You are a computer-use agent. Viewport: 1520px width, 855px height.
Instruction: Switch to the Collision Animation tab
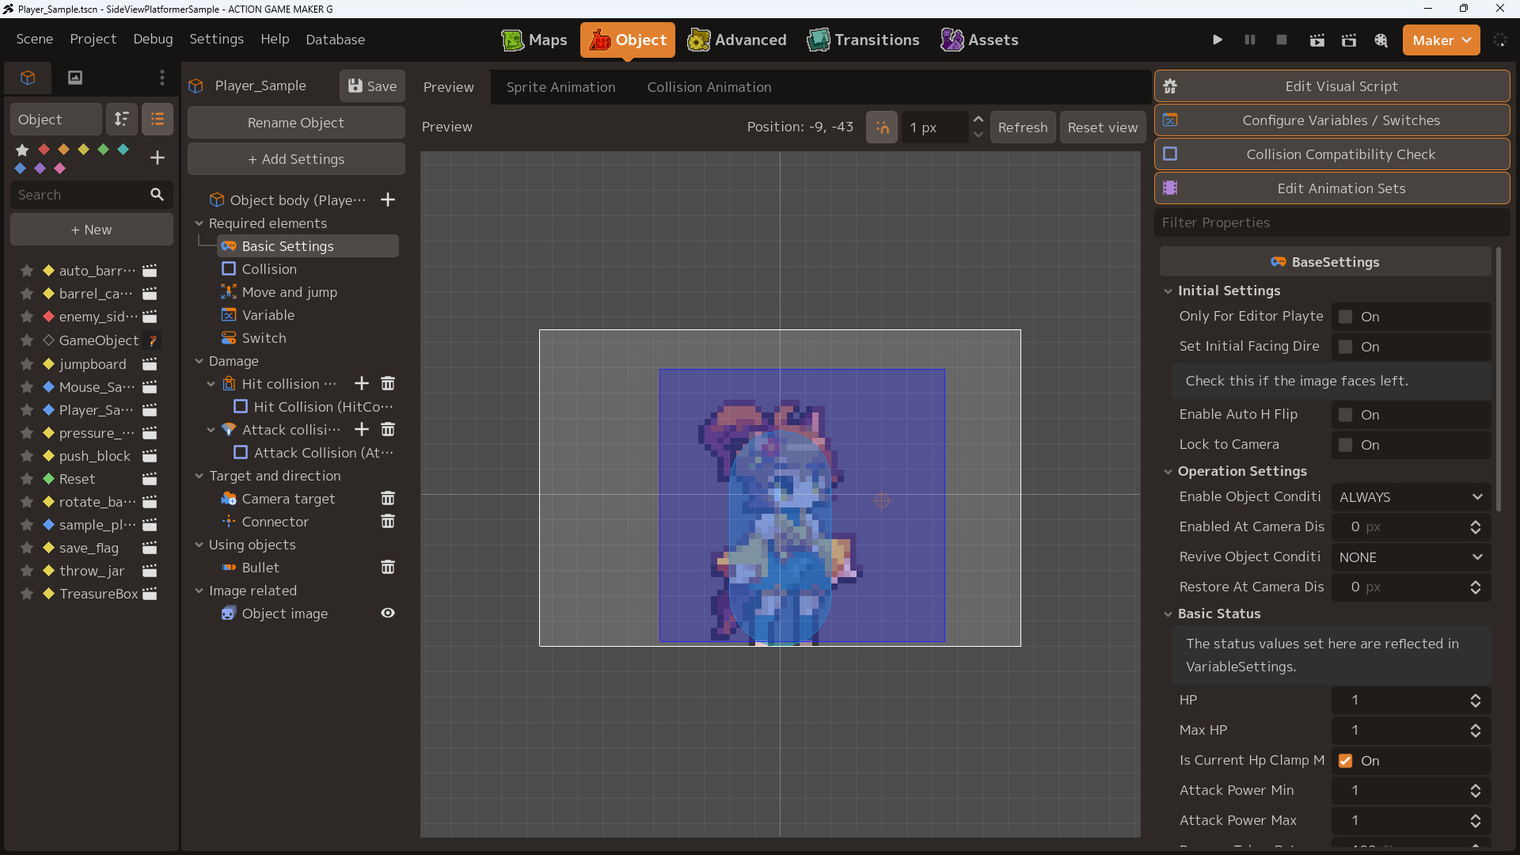pos(709,87)
